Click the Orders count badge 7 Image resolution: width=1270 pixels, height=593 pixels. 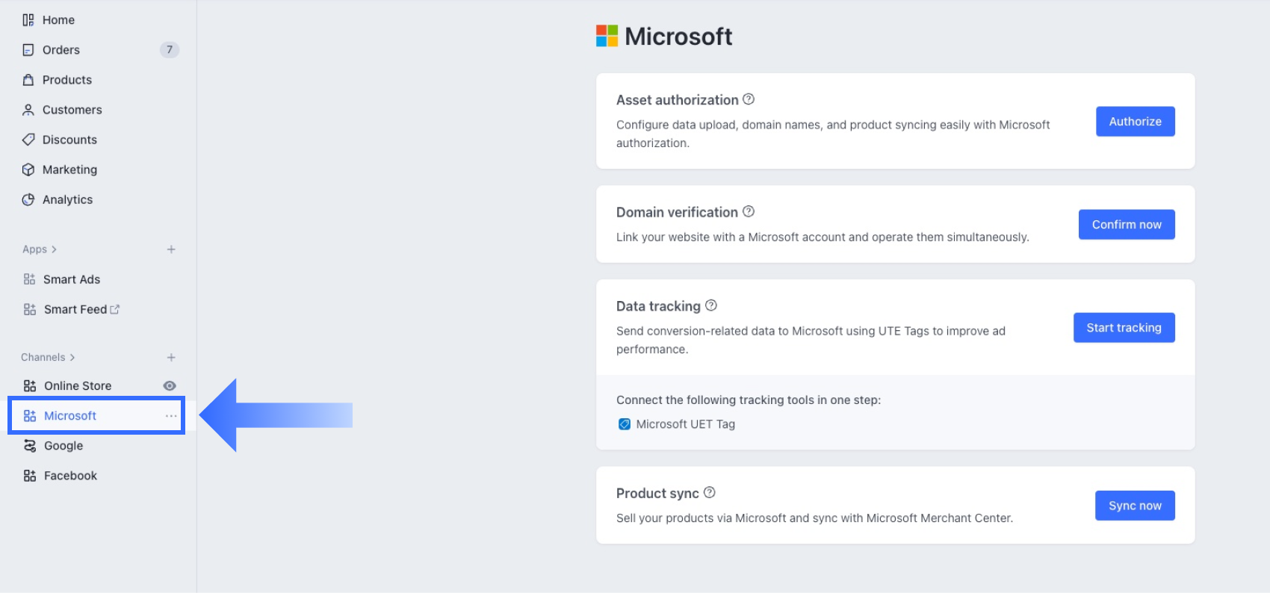(170, 50)
